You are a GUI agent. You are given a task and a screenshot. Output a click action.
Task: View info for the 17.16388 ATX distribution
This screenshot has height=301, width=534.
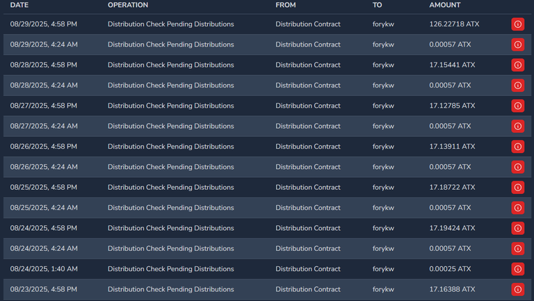[517, 289]
